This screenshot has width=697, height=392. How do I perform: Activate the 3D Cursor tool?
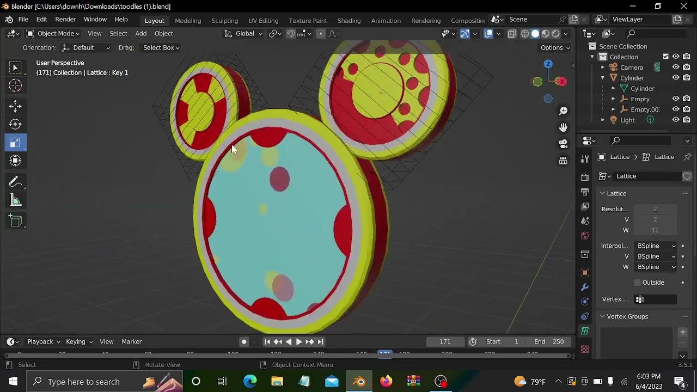(15, 85)
